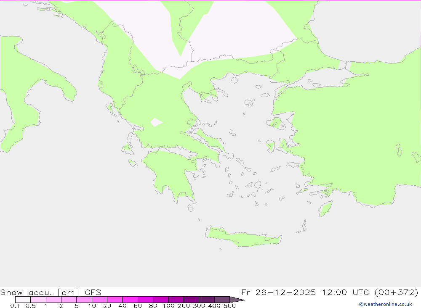Select the "10" legend value label

92,305
